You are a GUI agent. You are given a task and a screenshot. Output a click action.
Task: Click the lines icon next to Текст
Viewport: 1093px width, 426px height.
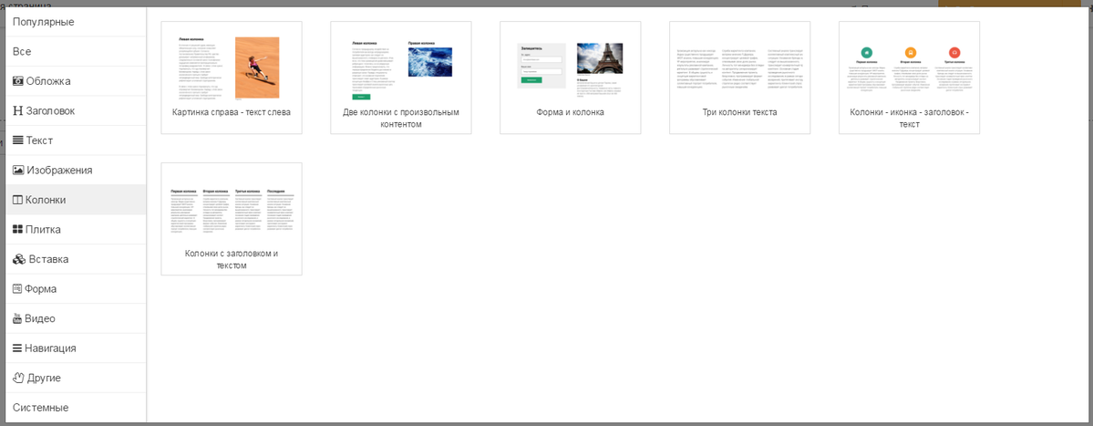[18, 140]
